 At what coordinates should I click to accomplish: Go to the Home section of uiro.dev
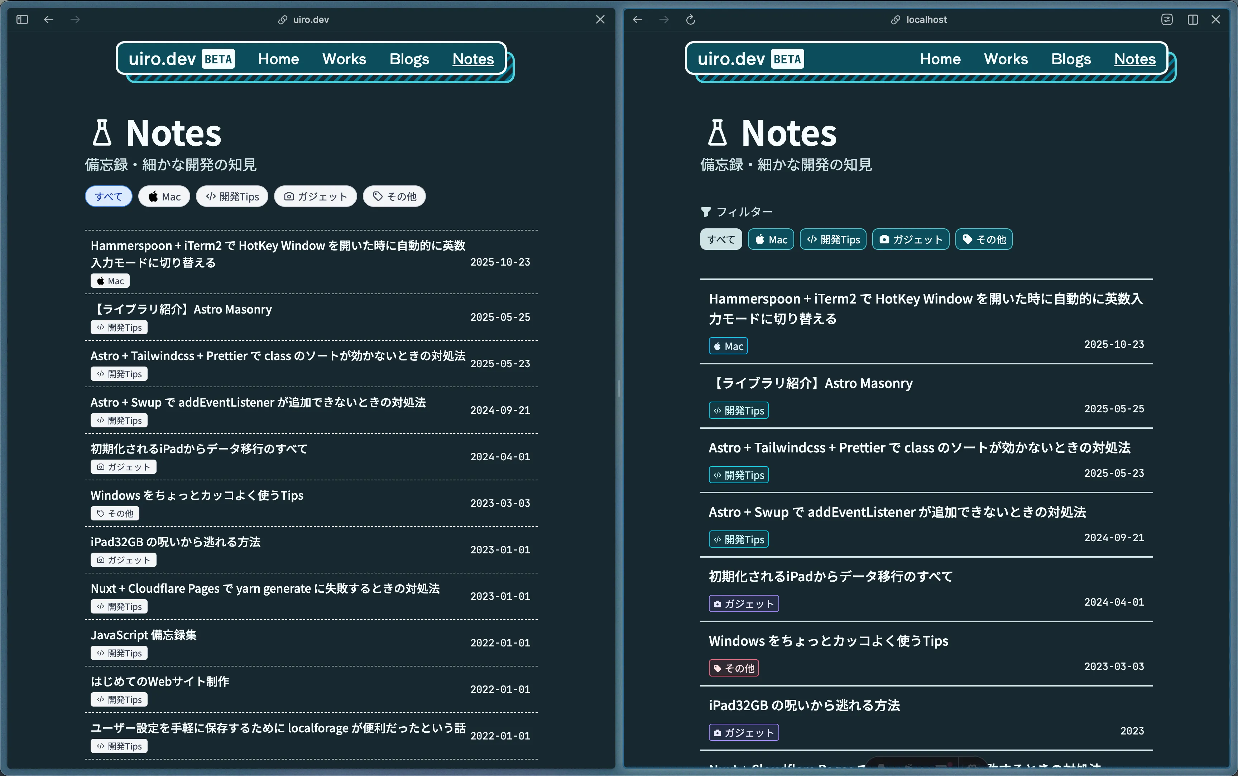tap(278, 58)
